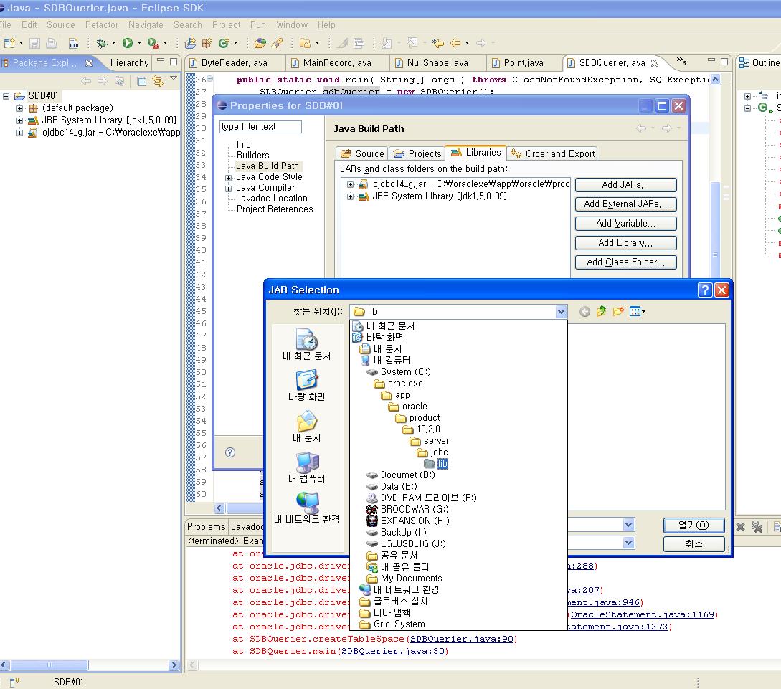Click the Print icon in Eclipse toolbar
The width and height of the screenshot is (781, 689).
coord(51,43)
